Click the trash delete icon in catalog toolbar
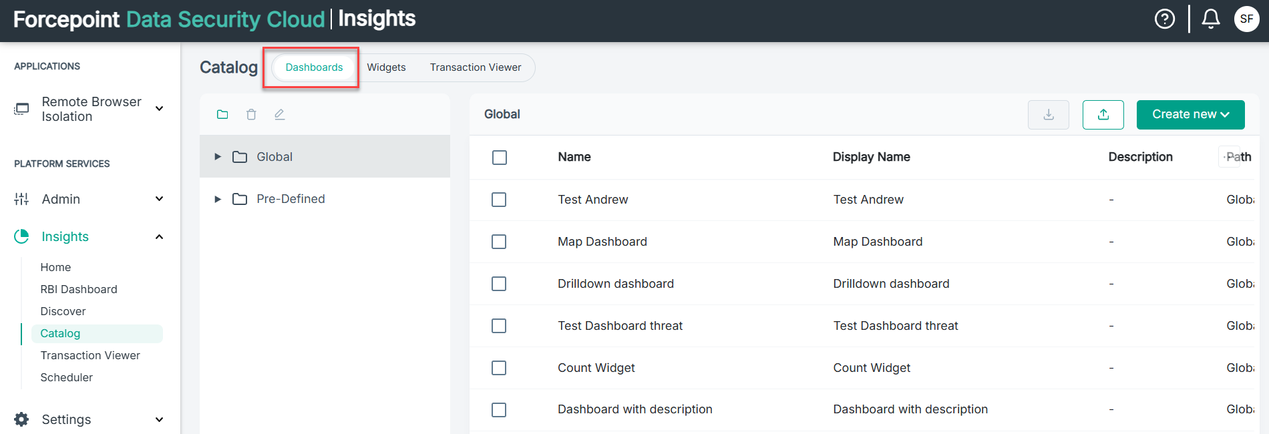Image resolution: width=1269 pixels, height=434 pixels. pyautogui.click(x=251, y=114)
